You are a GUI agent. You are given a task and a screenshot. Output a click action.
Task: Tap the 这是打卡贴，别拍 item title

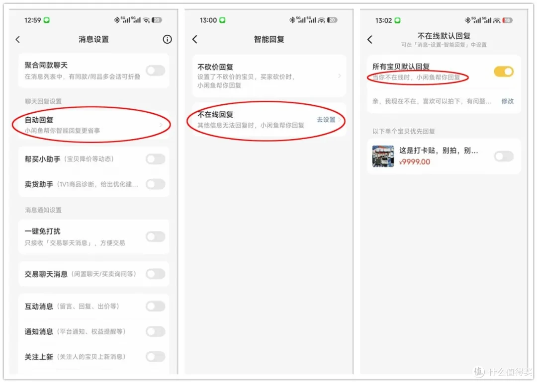click(x=439, y=151)
